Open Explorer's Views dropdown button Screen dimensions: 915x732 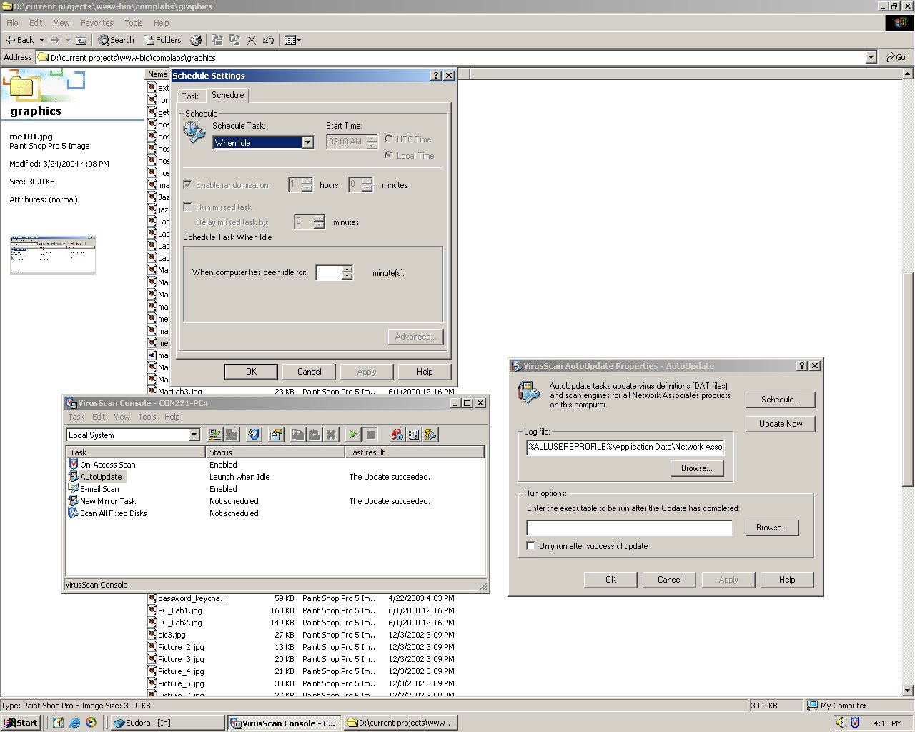[x=292, y=40]
